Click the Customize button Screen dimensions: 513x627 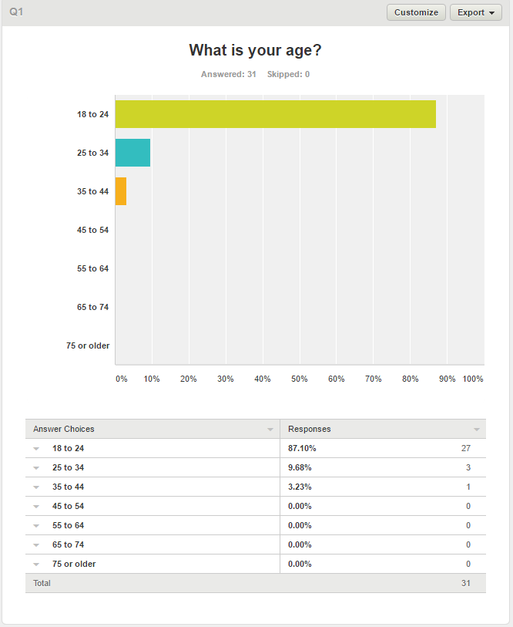[x=416, y=12]
